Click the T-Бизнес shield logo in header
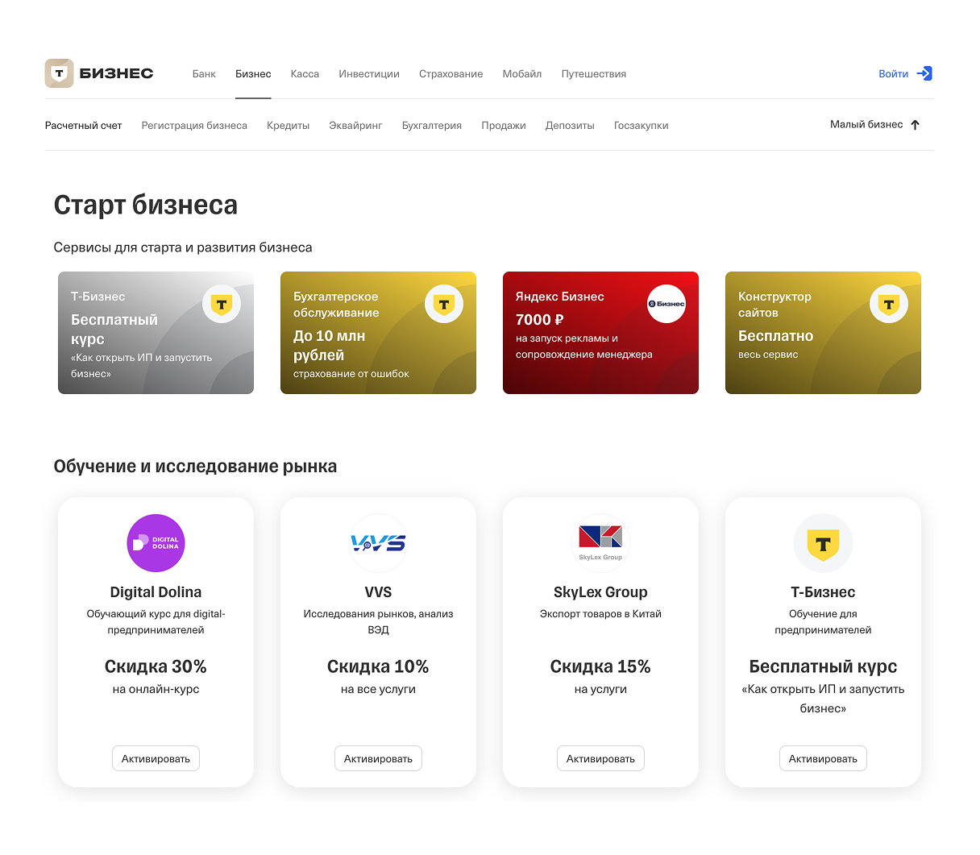 click(x=59, y=73)
